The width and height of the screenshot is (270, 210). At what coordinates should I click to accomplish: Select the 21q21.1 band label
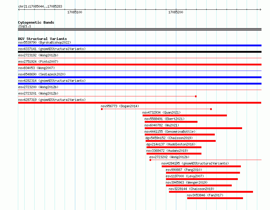pos(25,26)
